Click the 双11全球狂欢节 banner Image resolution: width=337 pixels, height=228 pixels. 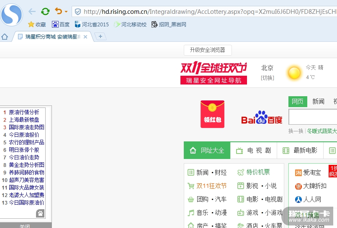214,73
